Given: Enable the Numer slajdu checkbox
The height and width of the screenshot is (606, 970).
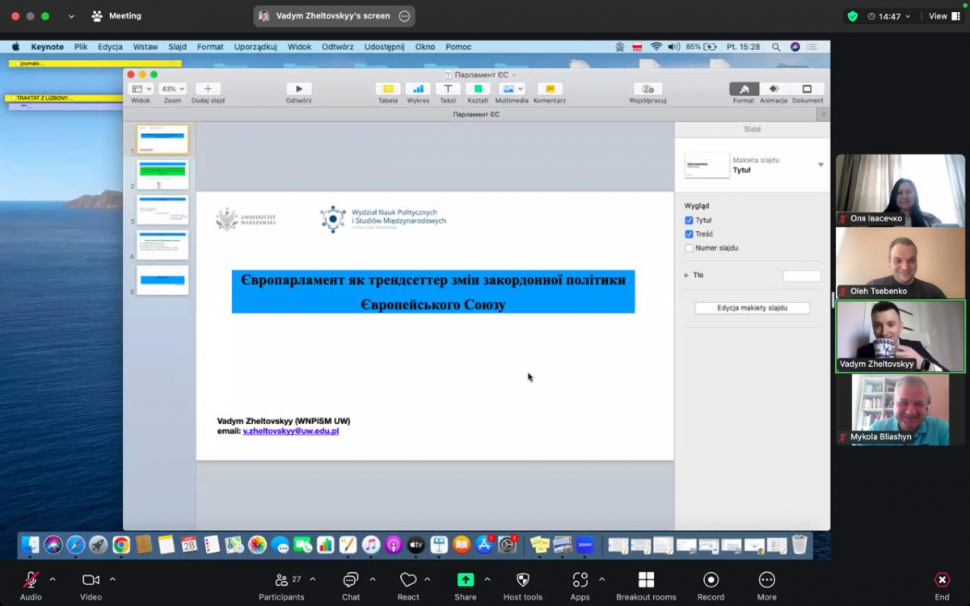Looking at the screenshot, I should coord(689,248).
